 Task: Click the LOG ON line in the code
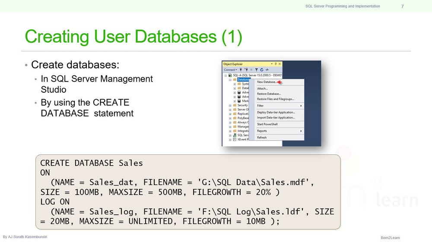[x=55, y=202]
